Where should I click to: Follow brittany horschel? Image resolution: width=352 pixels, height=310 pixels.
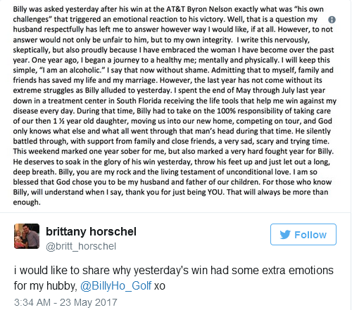303,235
